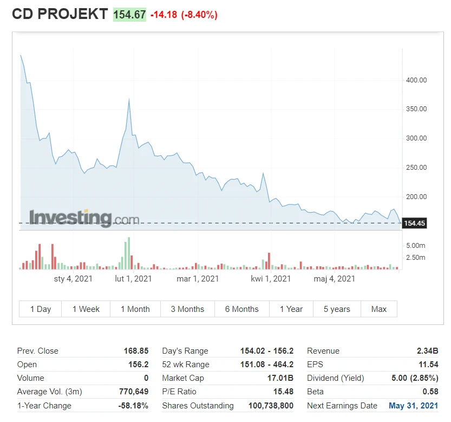Select the 6 Months timeframe
This screenshot has height=422, width=451.
tap(242, 309)
